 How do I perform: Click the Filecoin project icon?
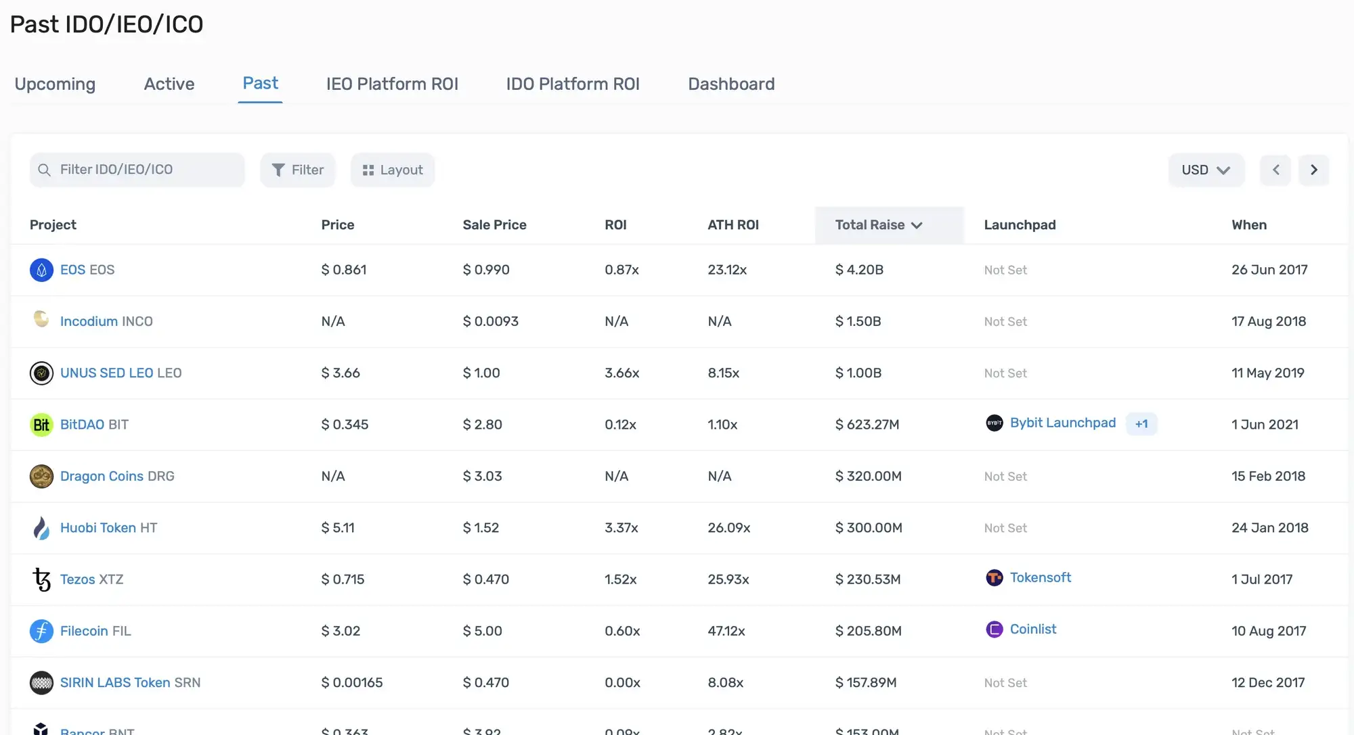(x=42, y=629)
